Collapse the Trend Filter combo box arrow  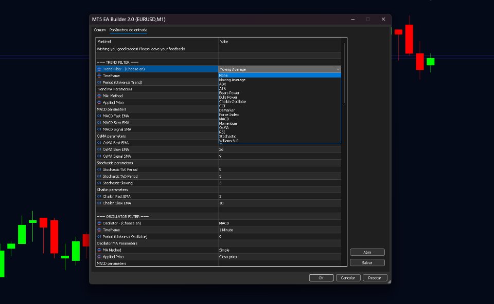(338, 69)
